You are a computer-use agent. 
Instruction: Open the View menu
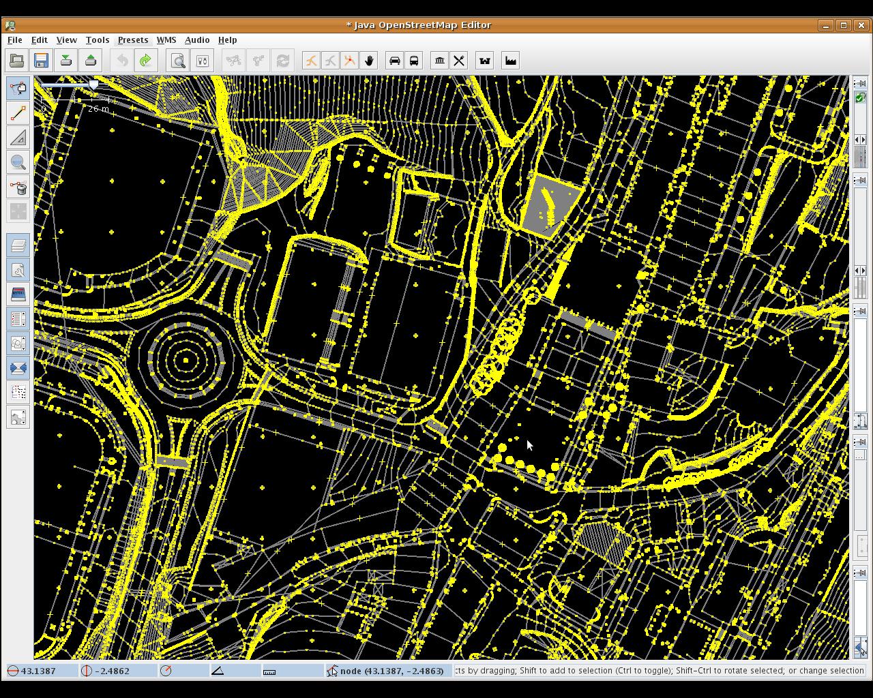pyautogui.click(x=66, y=40)
